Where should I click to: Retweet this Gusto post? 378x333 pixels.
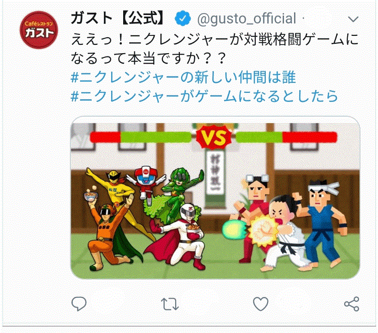click(170, 304)
